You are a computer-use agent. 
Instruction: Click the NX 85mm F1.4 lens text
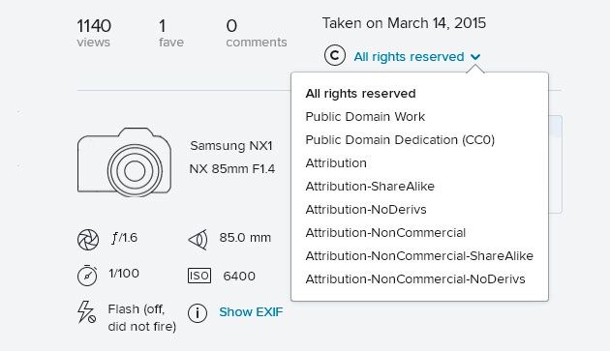pos(231,169)
